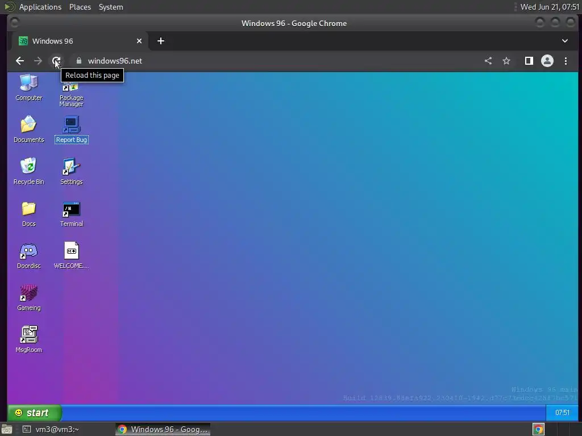Open the Applications menu
The width and height of the screenshot is (582, 436).
click(40, 7)
